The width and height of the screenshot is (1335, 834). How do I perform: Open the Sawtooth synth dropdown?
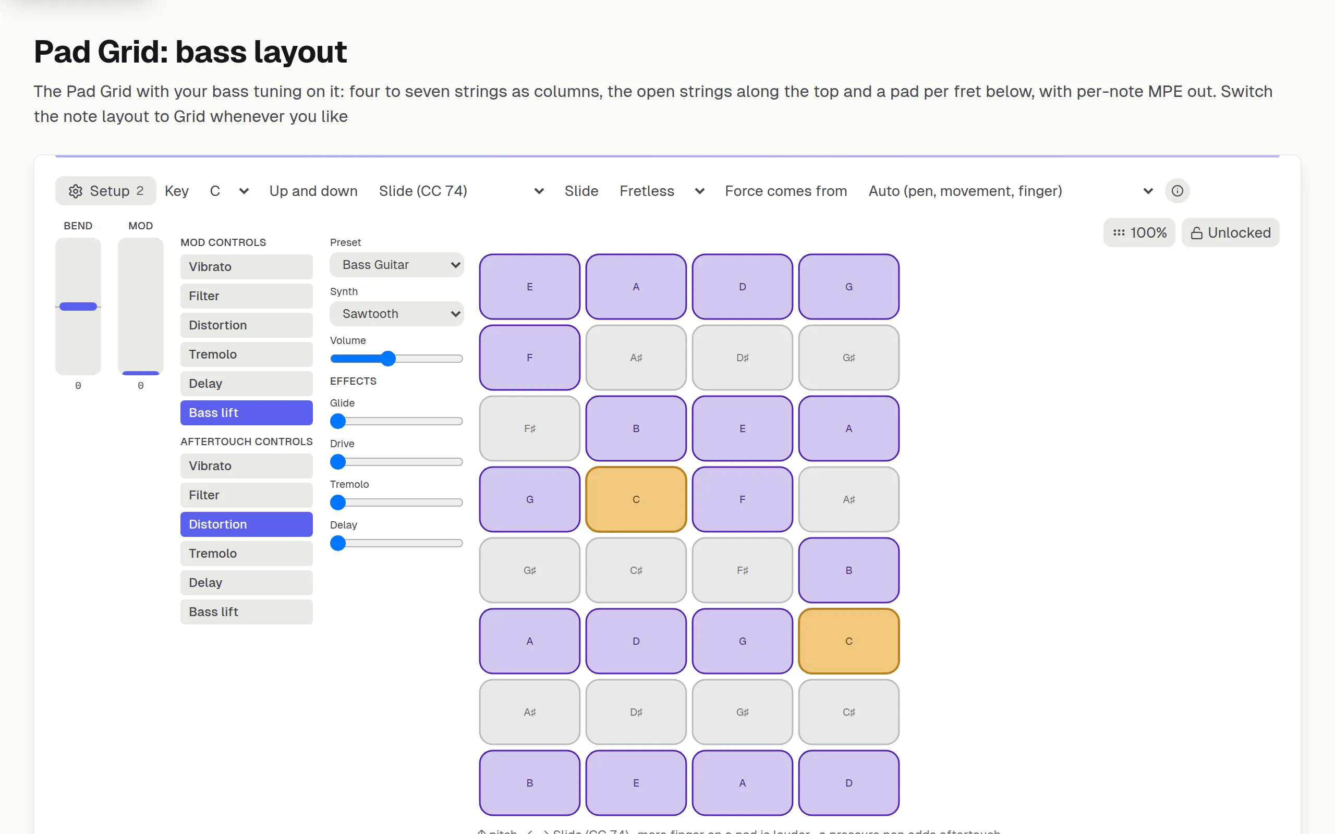point(397,314)
